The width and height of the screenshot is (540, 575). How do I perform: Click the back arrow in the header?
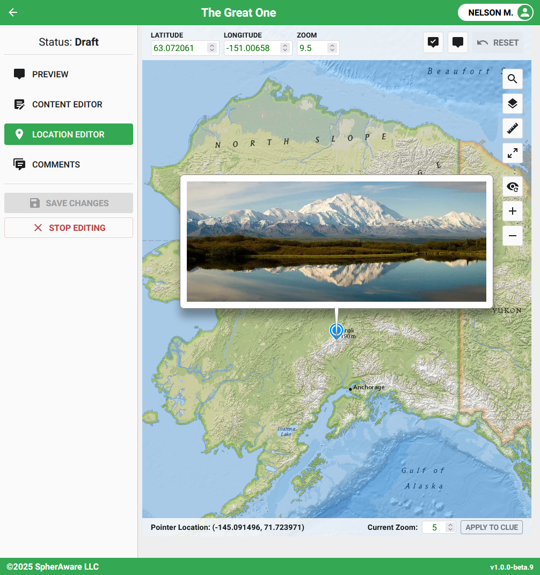click(12, 12)
